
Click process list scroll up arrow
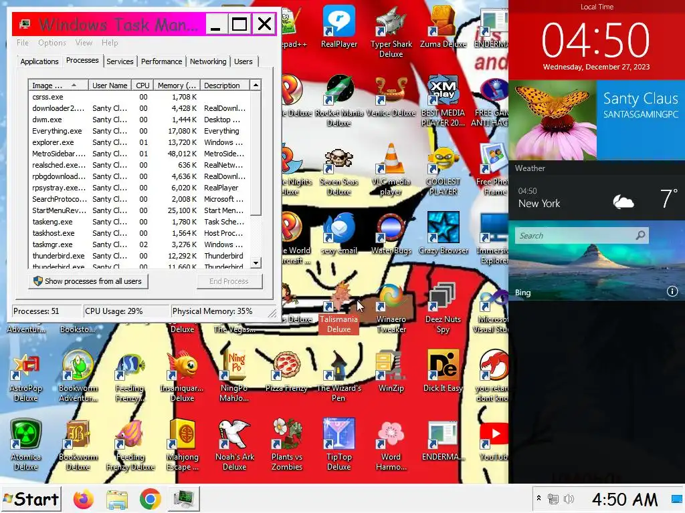point(256,85)
